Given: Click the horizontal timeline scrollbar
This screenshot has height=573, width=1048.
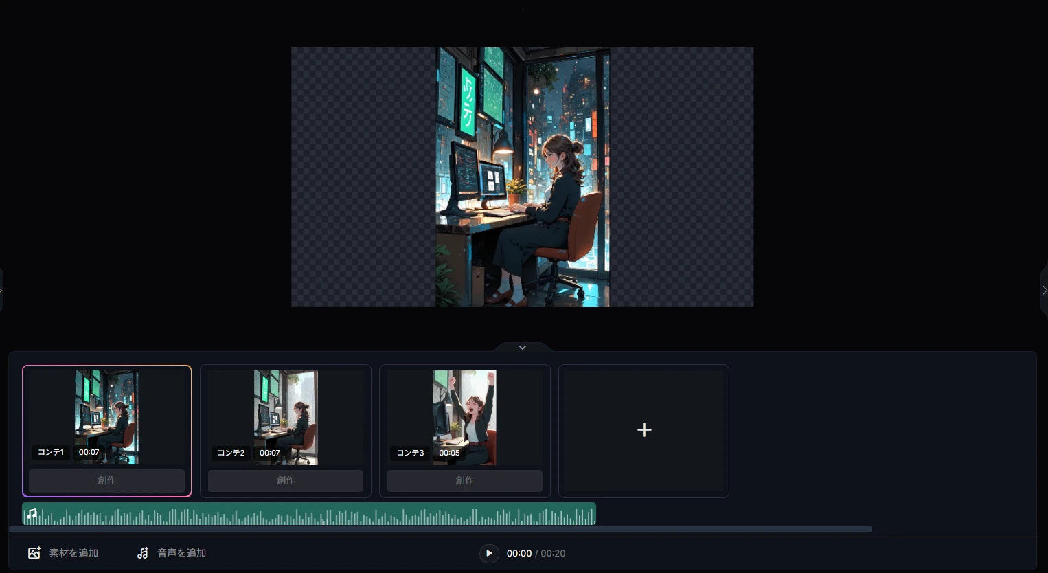Looking at the screenshot, I should coord(440,529).
